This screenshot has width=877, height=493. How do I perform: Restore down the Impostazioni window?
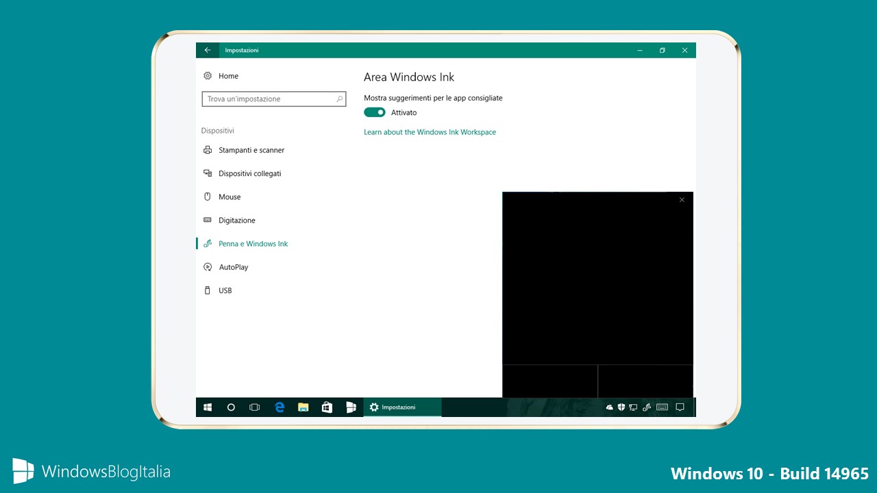point(663,50)
